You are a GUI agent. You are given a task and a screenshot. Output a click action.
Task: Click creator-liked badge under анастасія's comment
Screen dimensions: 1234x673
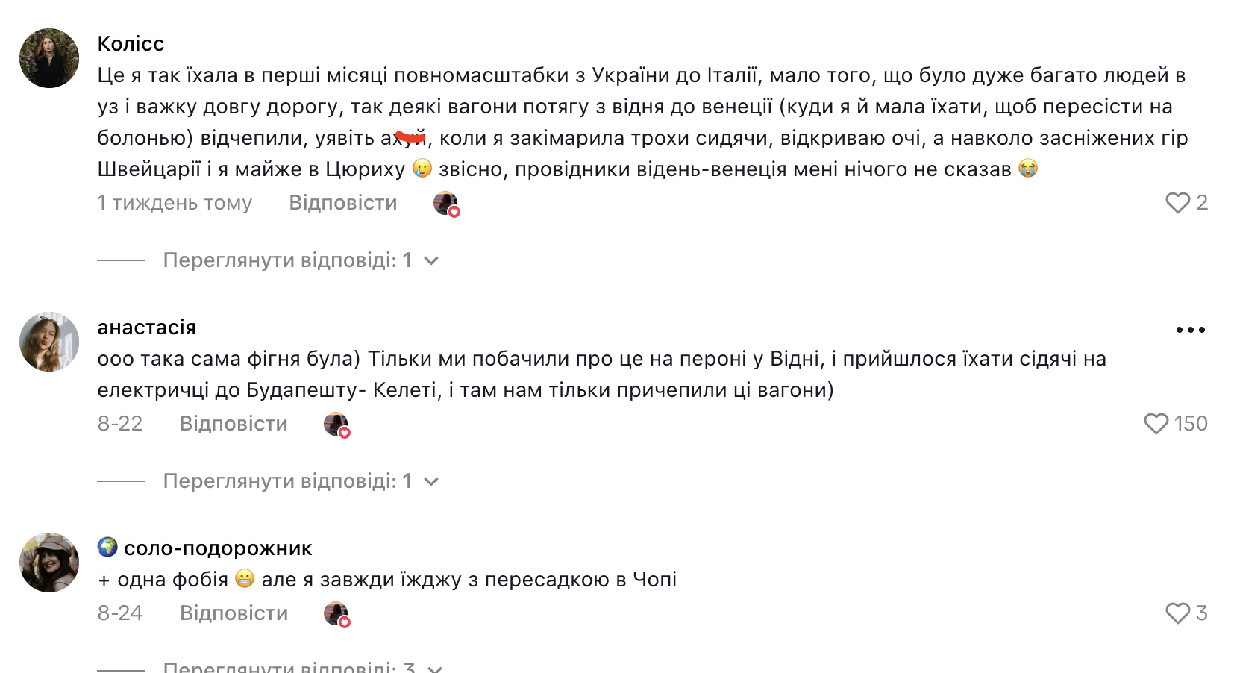336,425
